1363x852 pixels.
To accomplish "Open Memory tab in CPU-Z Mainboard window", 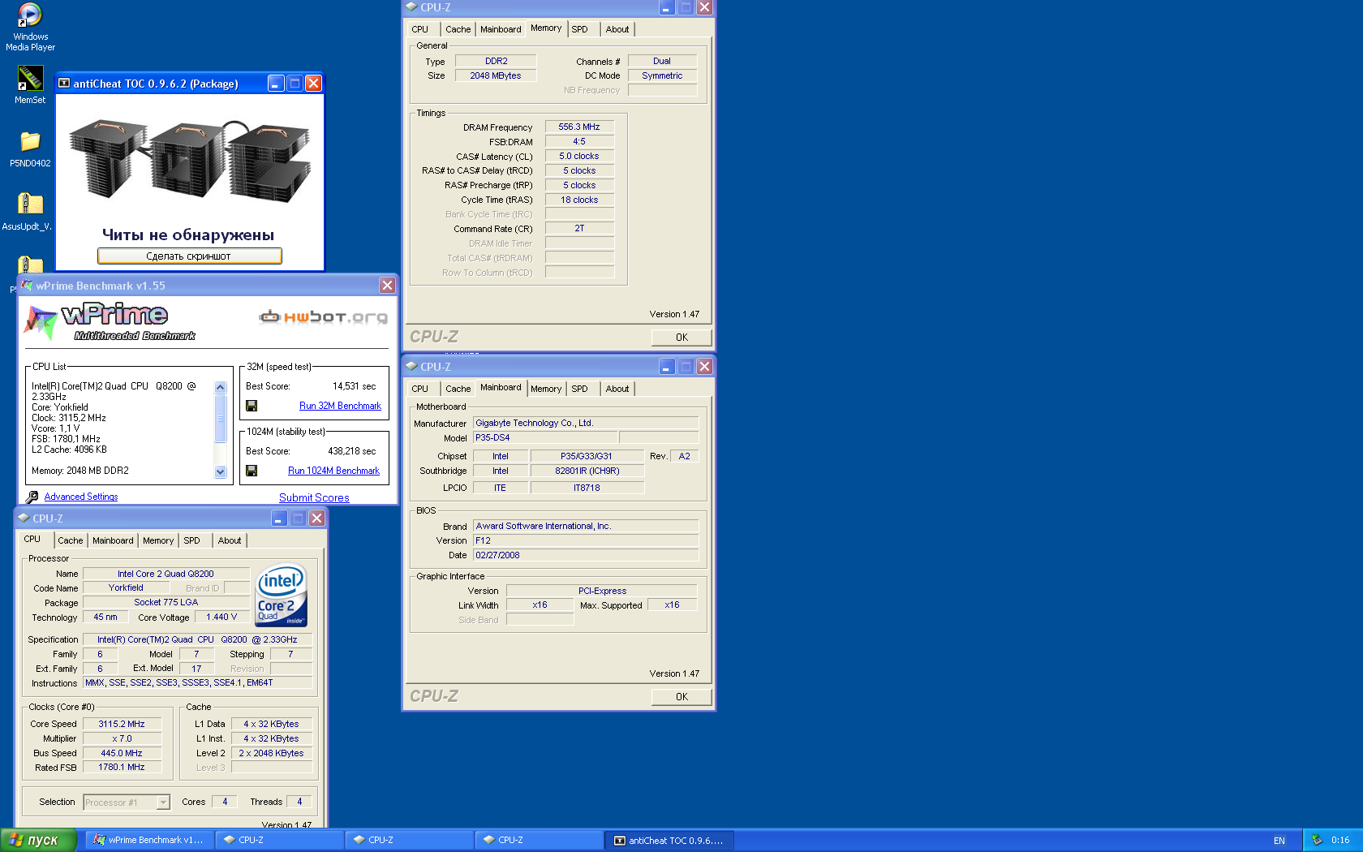I will (546, 389).
